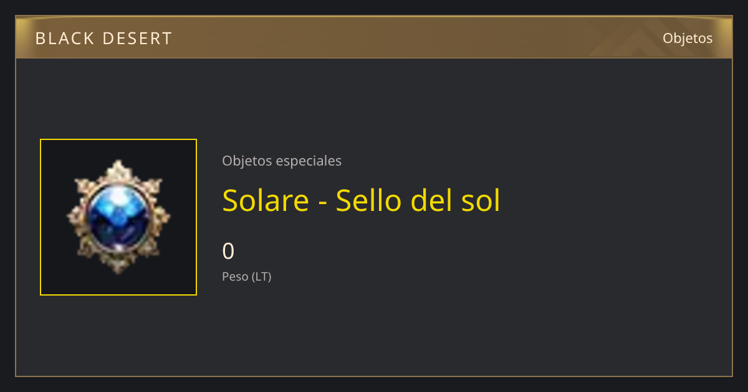
Task: Click the Peso (LT) label
Action: (x=247, y=277)
